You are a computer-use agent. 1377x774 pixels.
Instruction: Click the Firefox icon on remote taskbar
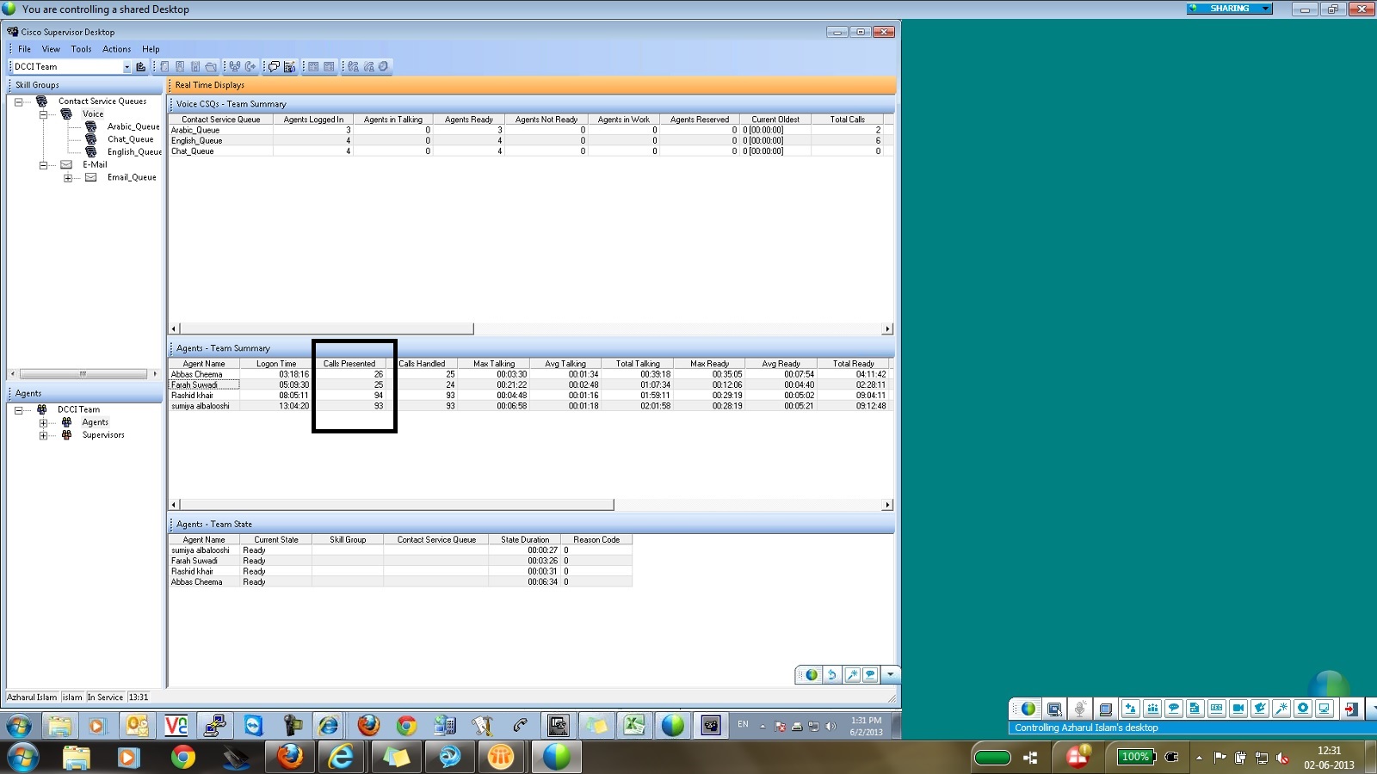tap(368, 725)
